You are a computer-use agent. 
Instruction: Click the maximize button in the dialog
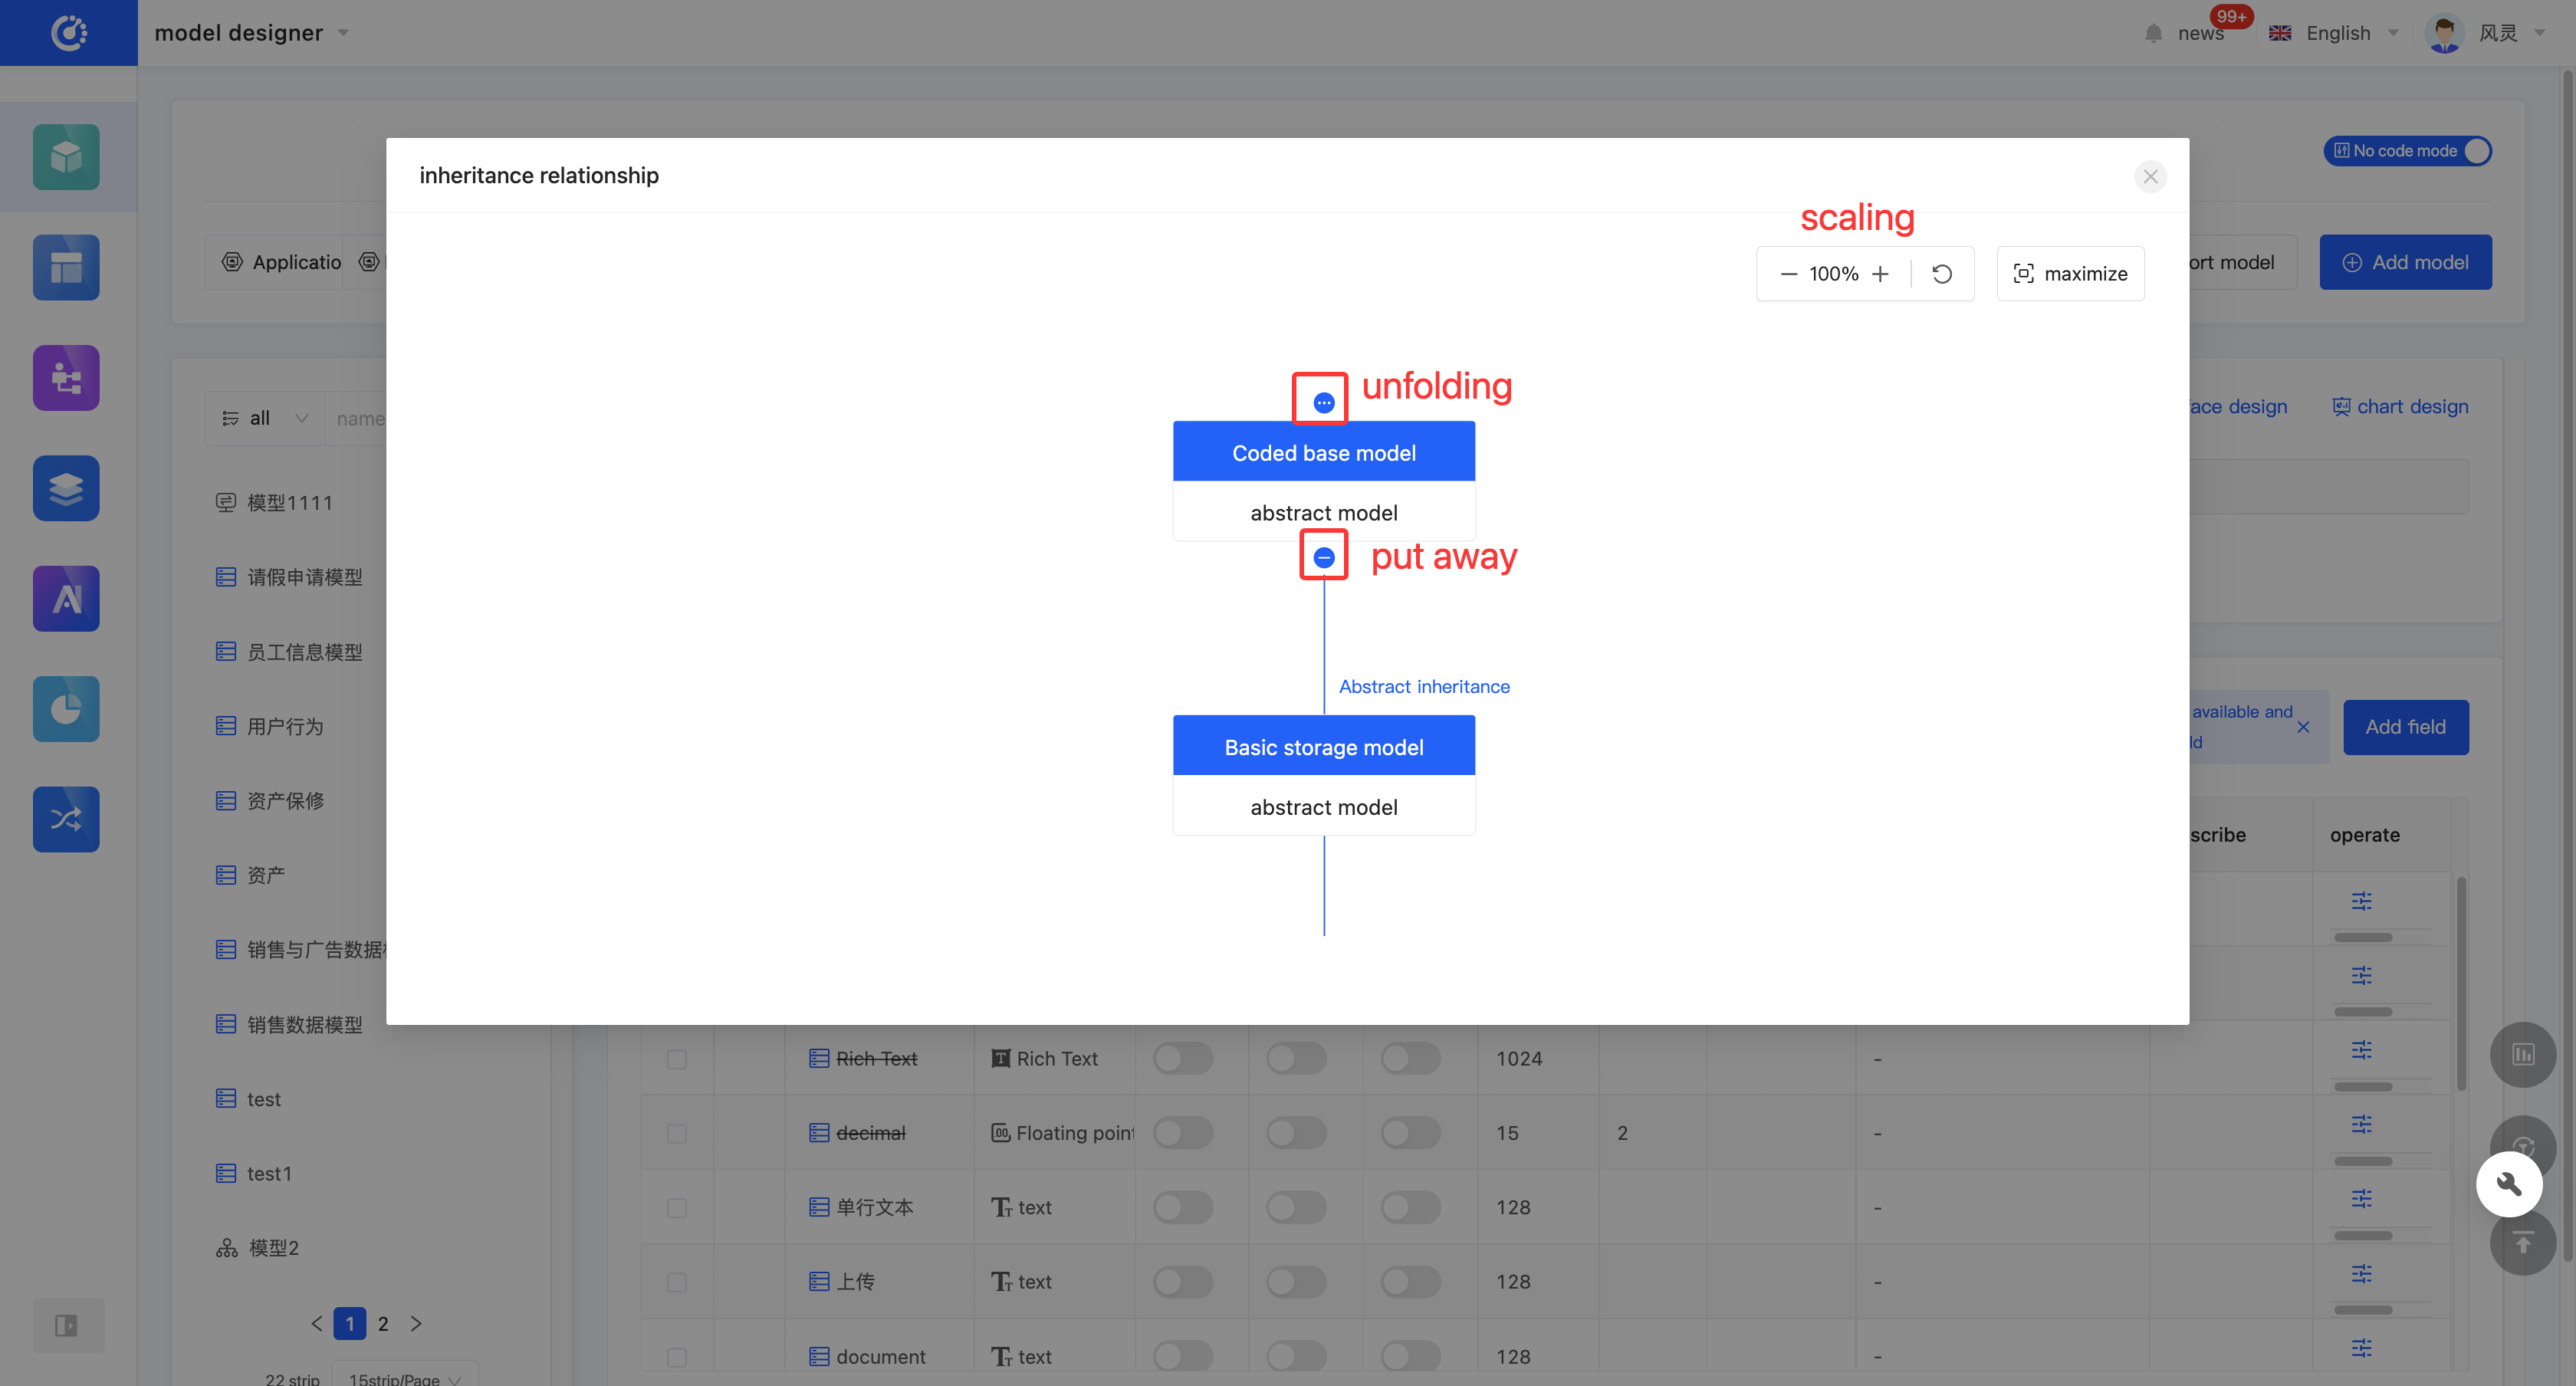2070,274
